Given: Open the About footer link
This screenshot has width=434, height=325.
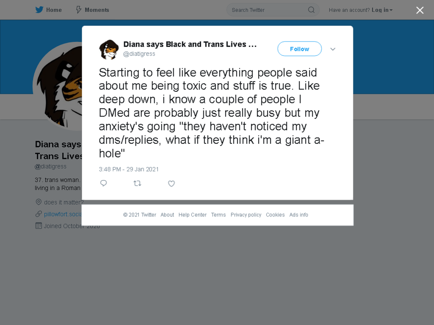Looking at the screenshot, I should coord(167,215).
